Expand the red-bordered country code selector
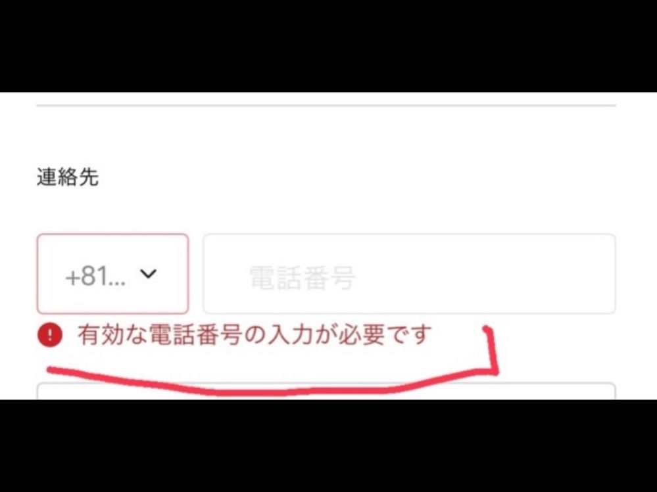 point(112,274)
